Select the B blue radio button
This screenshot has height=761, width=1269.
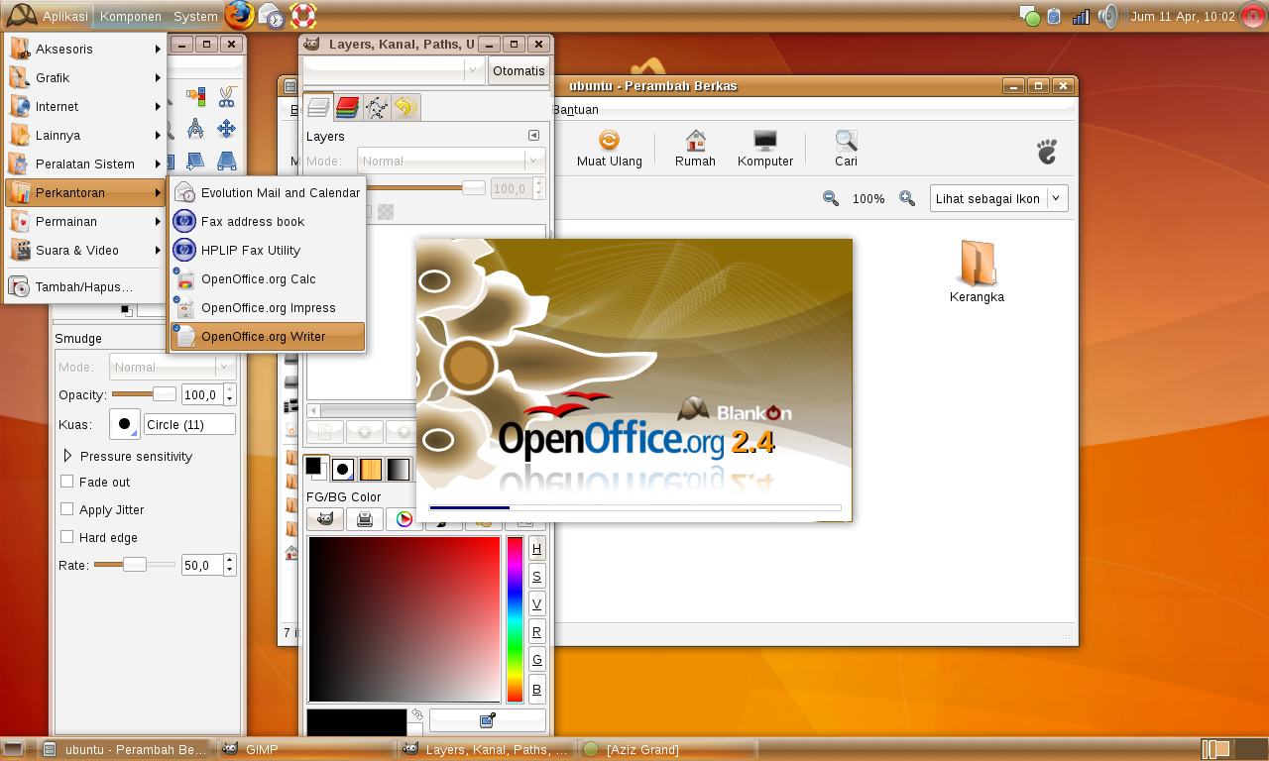point(536,689)
